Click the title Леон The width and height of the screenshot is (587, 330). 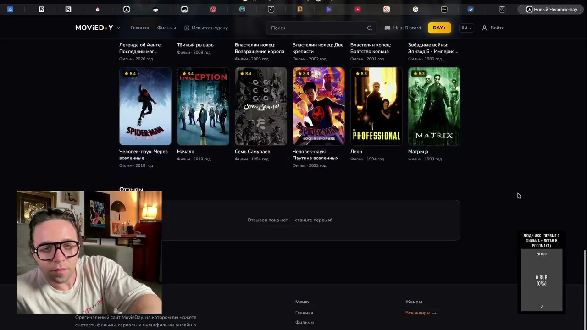(x=356, y=152)
